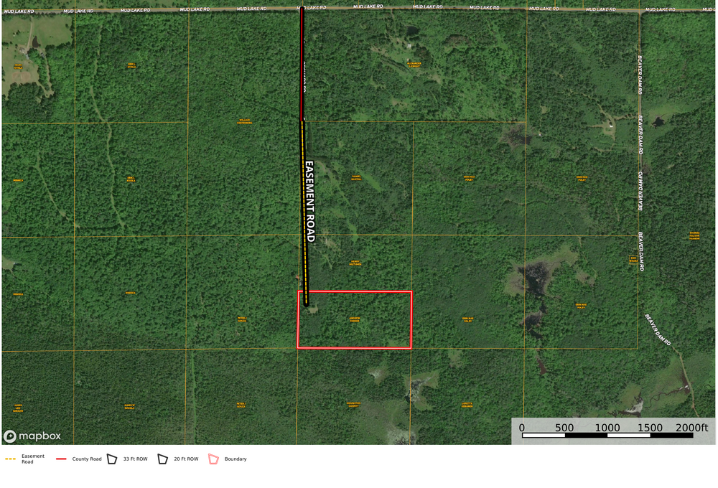
Task: Click the Loretta parcel owner label
Action: [467, 404]
